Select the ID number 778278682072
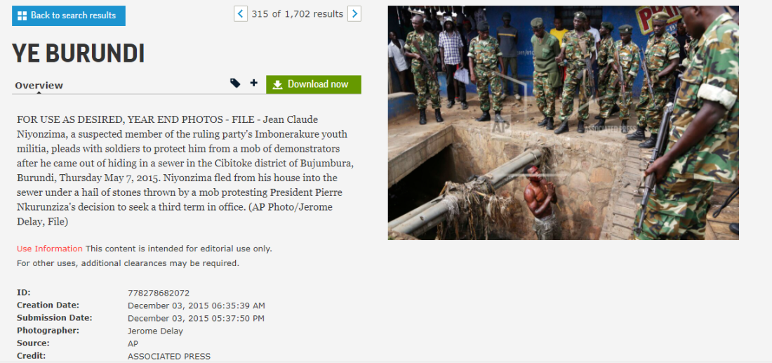Viewport: 772px width, 363px height. point(159,293)
